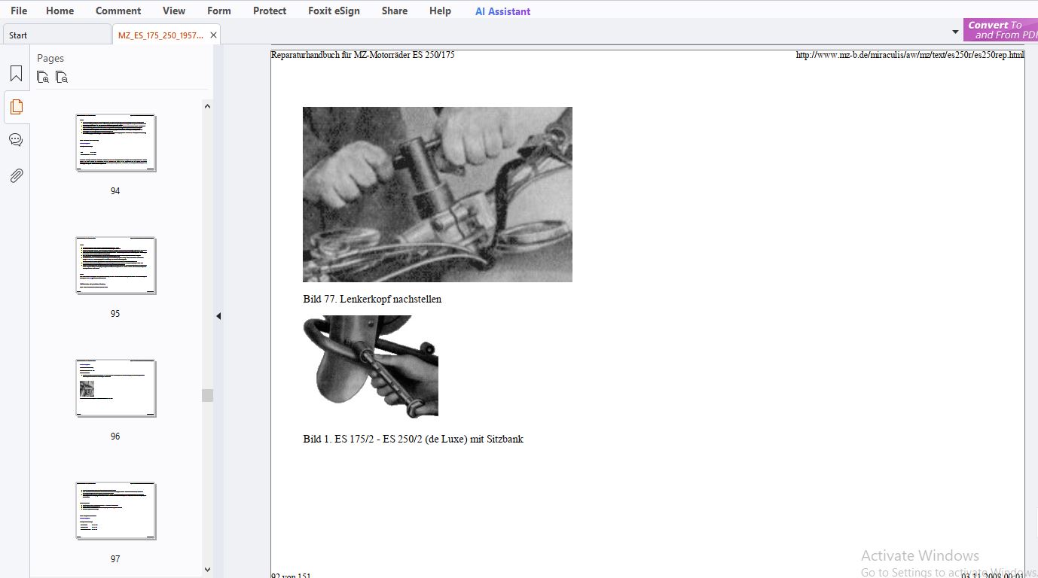1038x578 pixels.
Task: Select the MZ_ES_175_250_1957 document tab
Action: point(160,35)
